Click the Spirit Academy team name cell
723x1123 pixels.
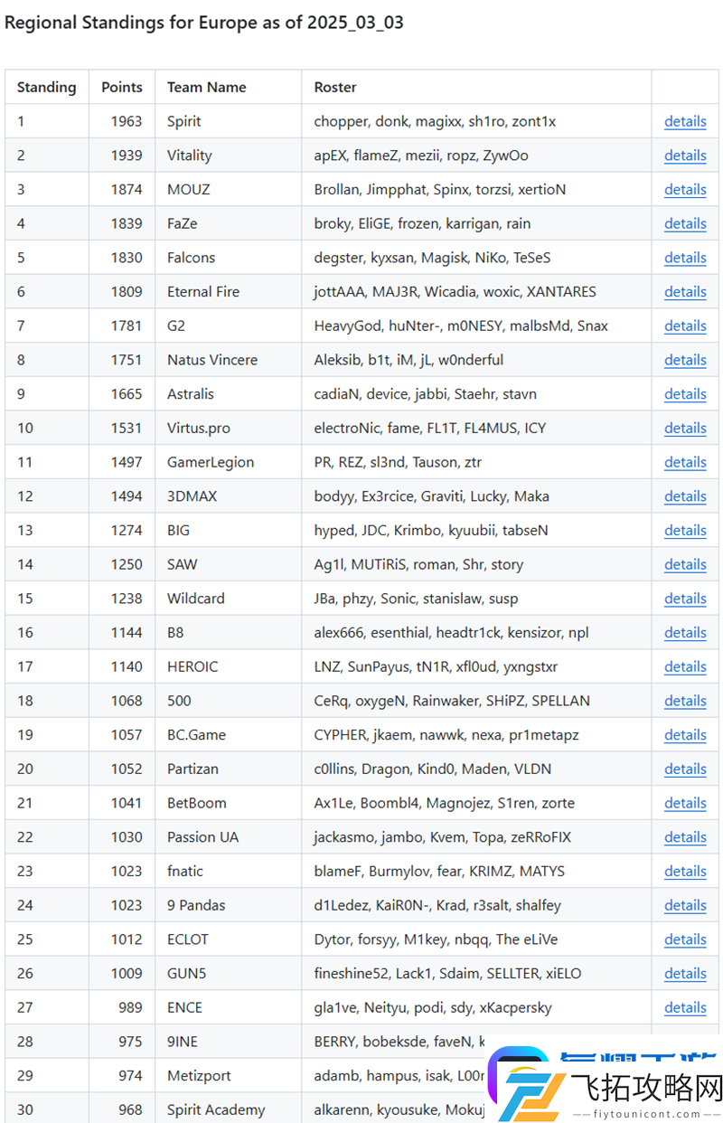tap(229, 1109)
